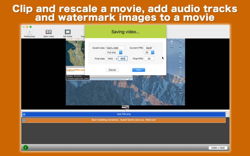Viewport: 250px width, 156px height.
Task: Uncheck the App title.png track checkbox
Action: [24, 115]
